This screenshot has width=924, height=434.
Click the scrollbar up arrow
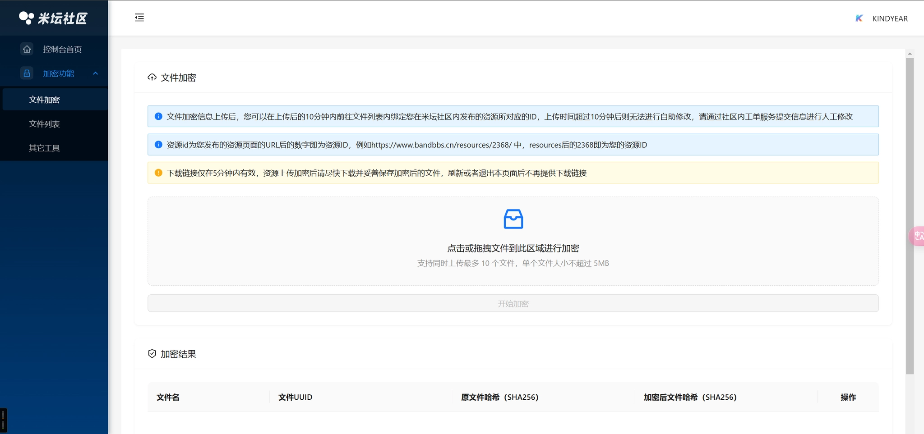click(910, 54)
